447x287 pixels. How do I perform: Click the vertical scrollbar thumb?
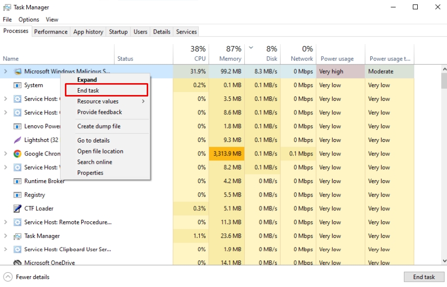444,81
